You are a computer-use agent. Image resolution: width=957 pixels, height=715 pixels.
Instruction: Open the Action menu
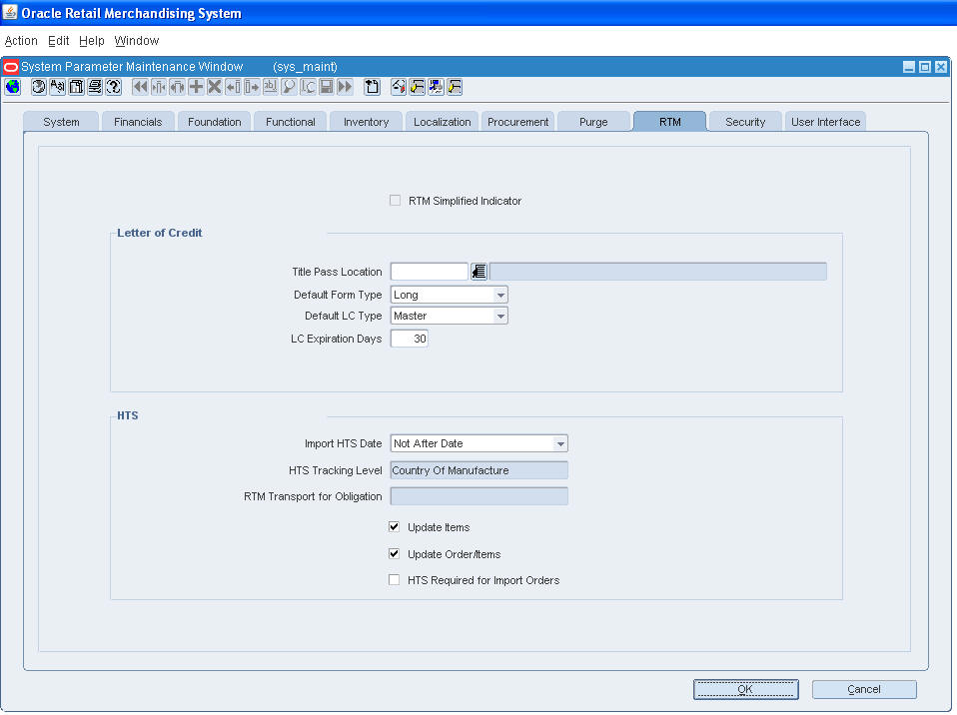tap(21, 40)
